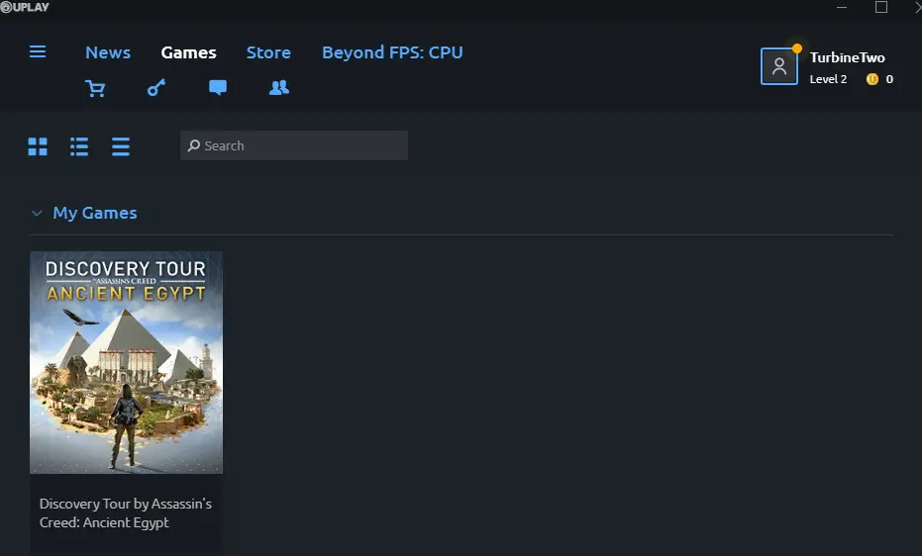The width and height of the screenshot is (922, 556).
Task: Click the My Games heading
Action: (x=95, y=213)
